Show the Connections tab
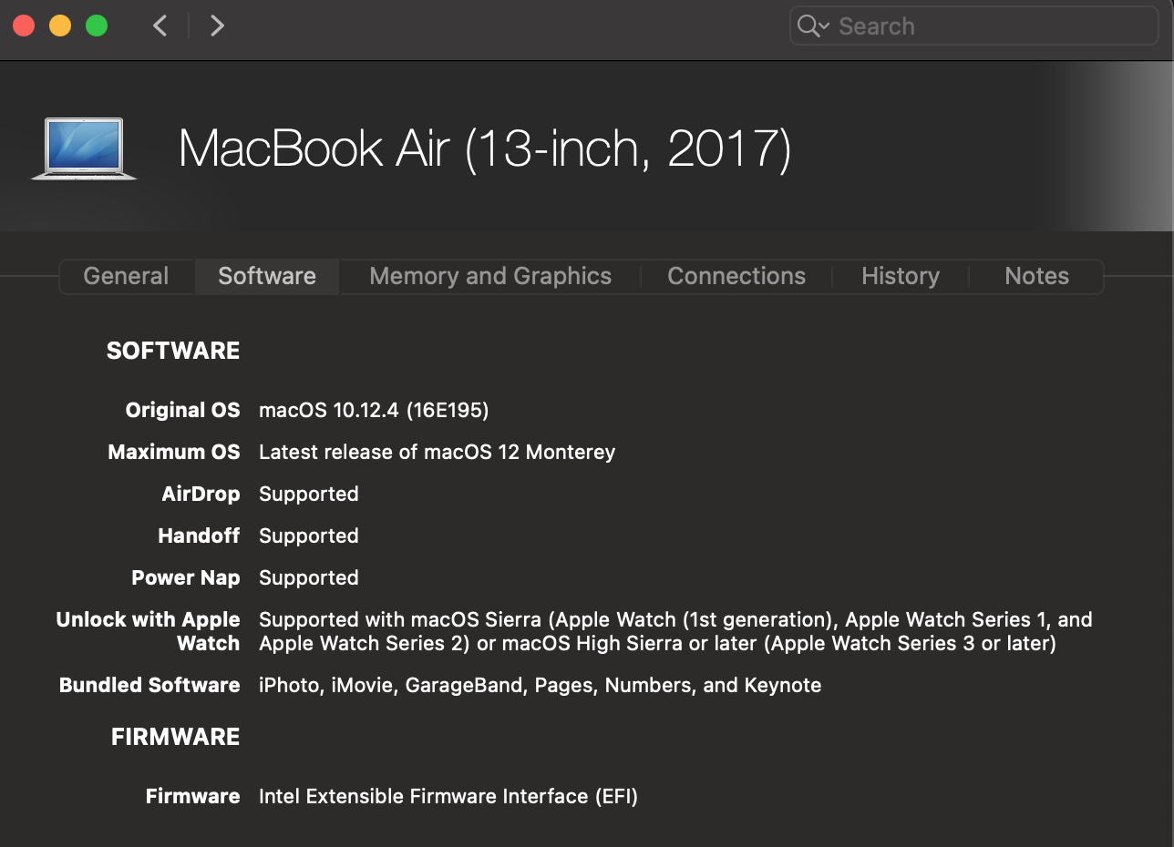Image resolution: width=1174 pixels, height=847 pixels. click(736, 276)
